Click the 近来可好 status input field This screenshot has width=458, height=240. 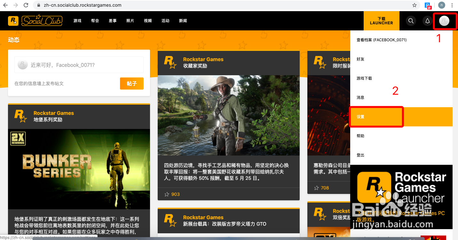79,65
